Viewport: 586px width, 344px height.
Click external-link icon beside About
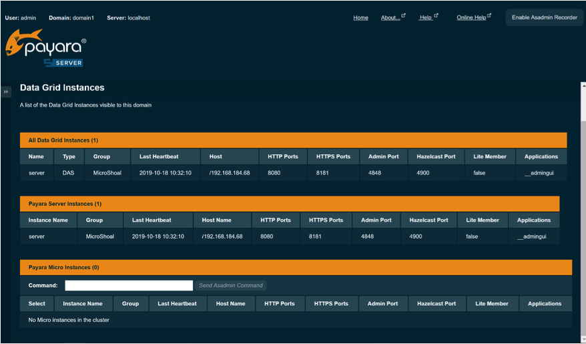pos(404,15)
